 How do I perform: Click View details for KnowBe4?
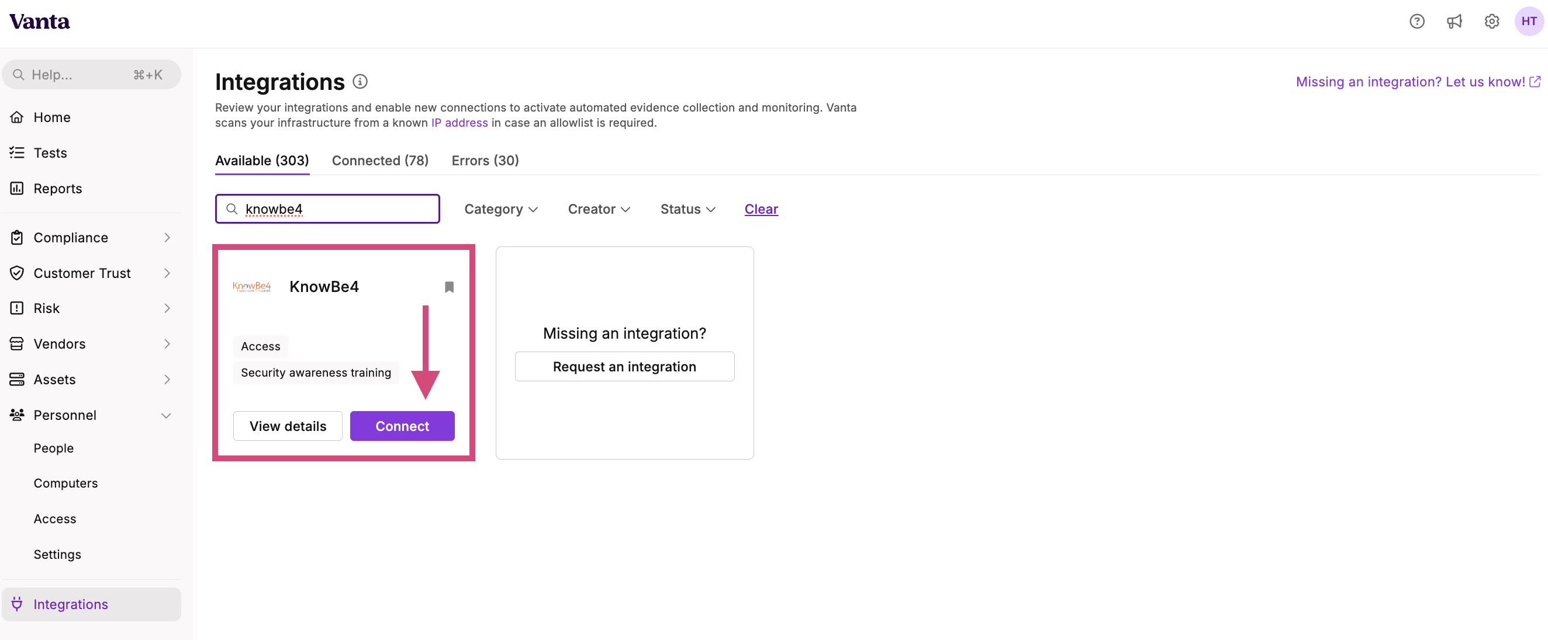click(x=288, y=426)
